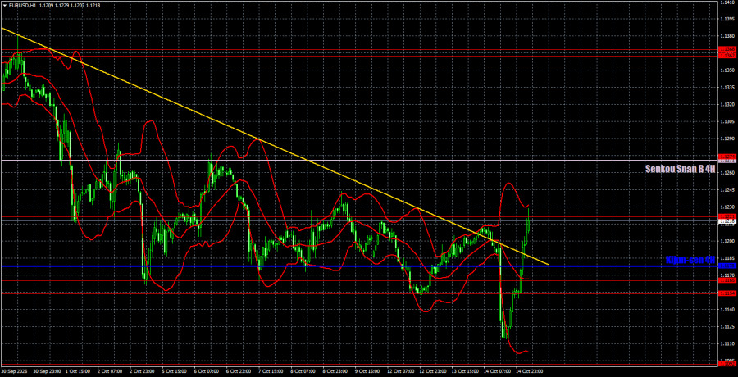Screen dimensions: 738x377
Task: Click the 1 Oct 15:00 time axis label
Action: pos(78,371)
